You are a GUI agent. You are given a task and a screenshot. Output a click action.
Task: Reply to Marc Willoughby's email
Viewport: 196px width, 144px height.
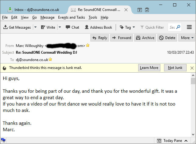[x=100, y=38]
